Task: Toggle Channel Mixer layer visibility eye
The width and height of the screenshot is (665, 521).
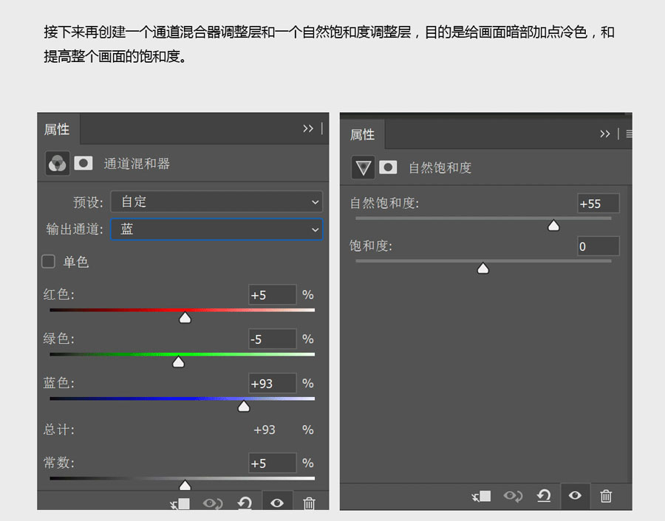Action: 277,503
